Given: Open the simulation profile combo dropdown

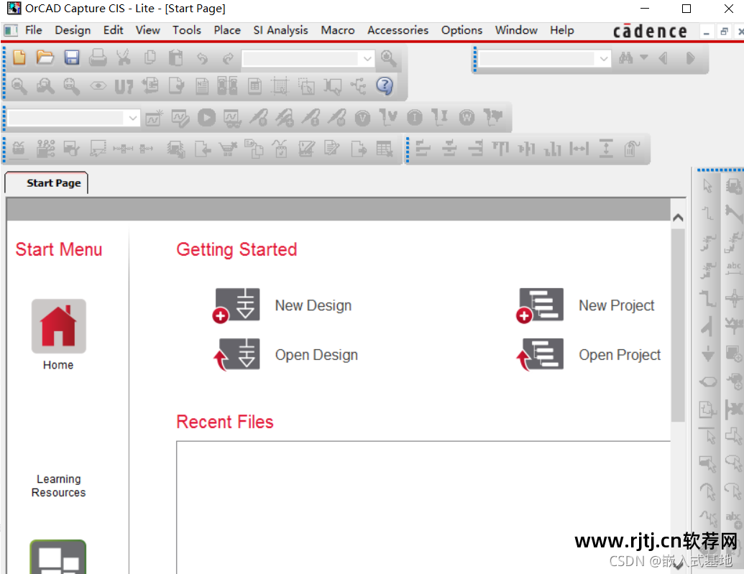Looking at the screenshot, I should click(133, 118).
